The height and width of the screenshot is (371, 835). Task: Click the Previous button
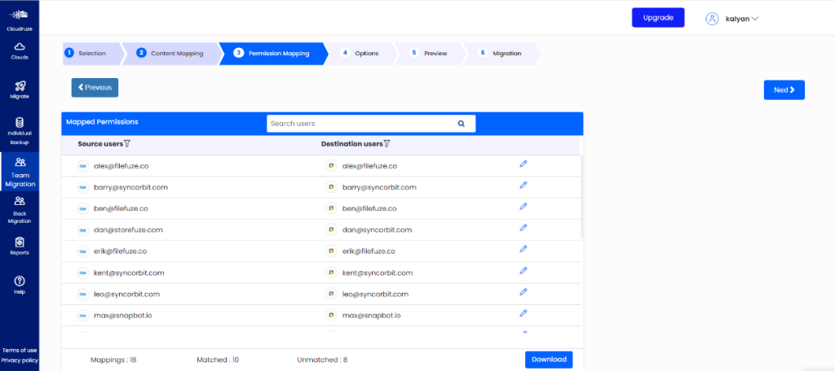point(95,88)
